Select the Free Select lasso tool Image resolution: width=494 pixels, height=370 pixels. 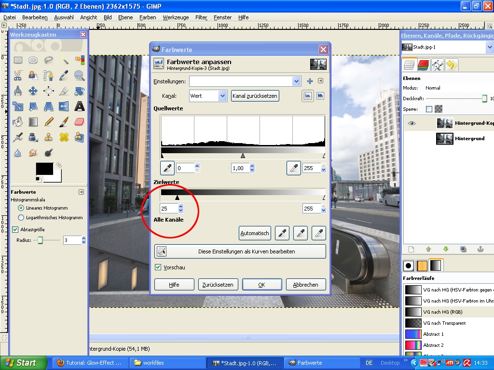49,60
